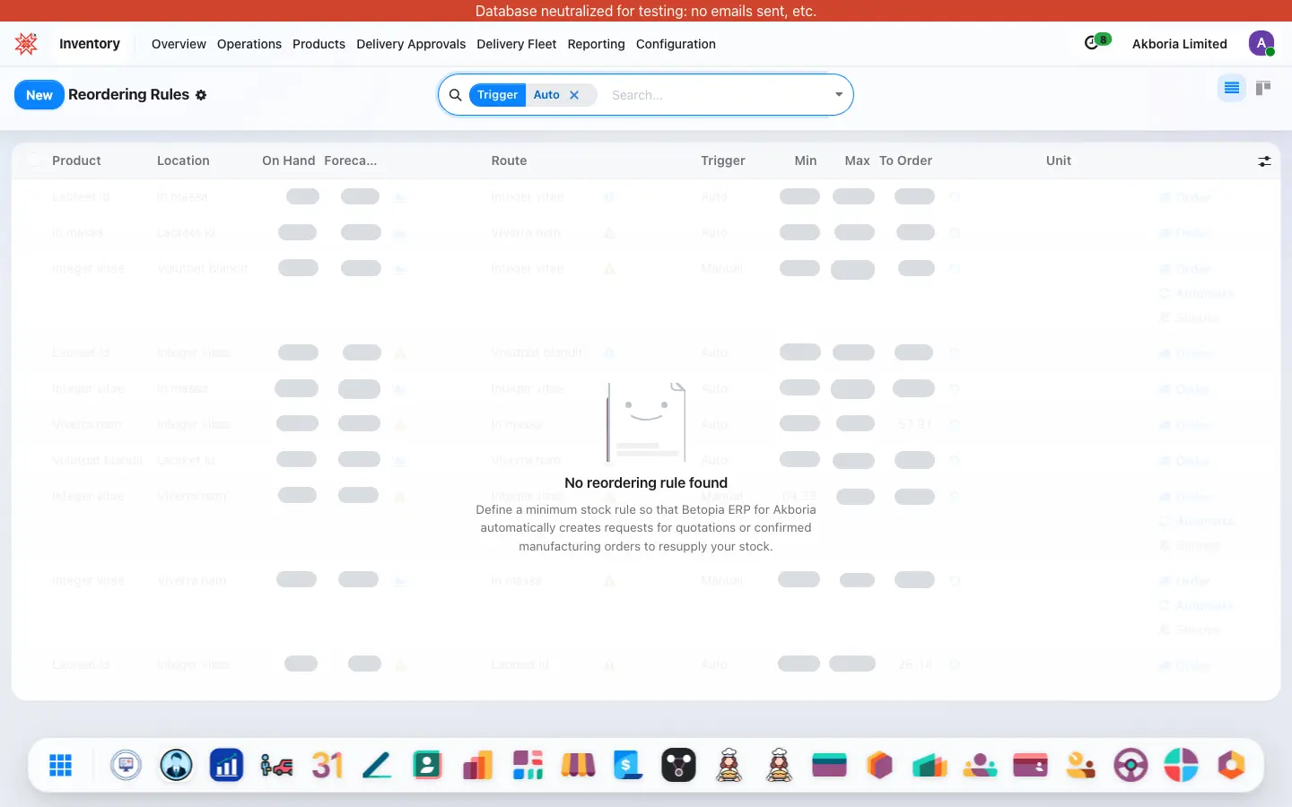Screen dimensions: 1292x807
Task: Open the blue dollar invoice dock app
Action: 629,765
